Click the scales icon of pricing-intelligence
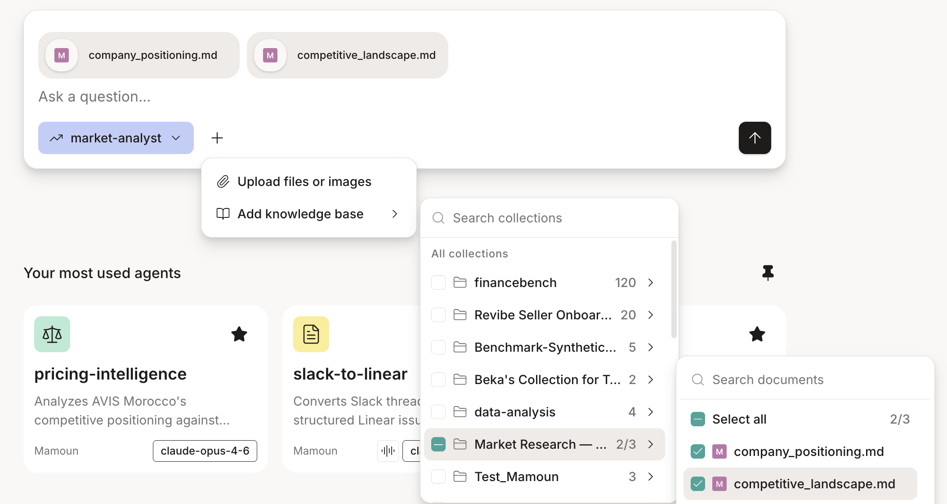Screen dimensions: 947x504 52,334
